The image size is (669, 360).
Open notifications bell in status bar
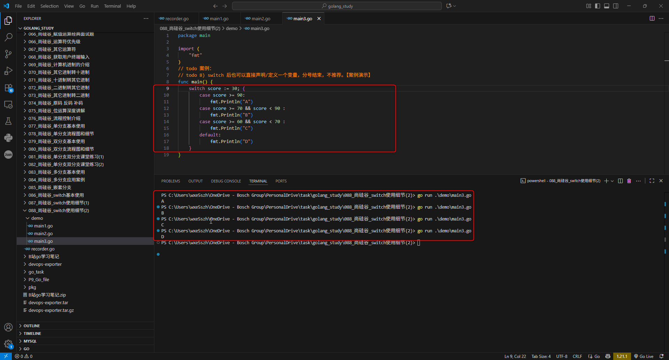(662, 356)
